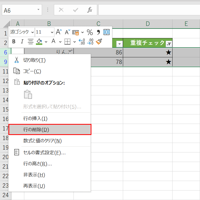
Task: Select column E header
Action: [186, 24]
